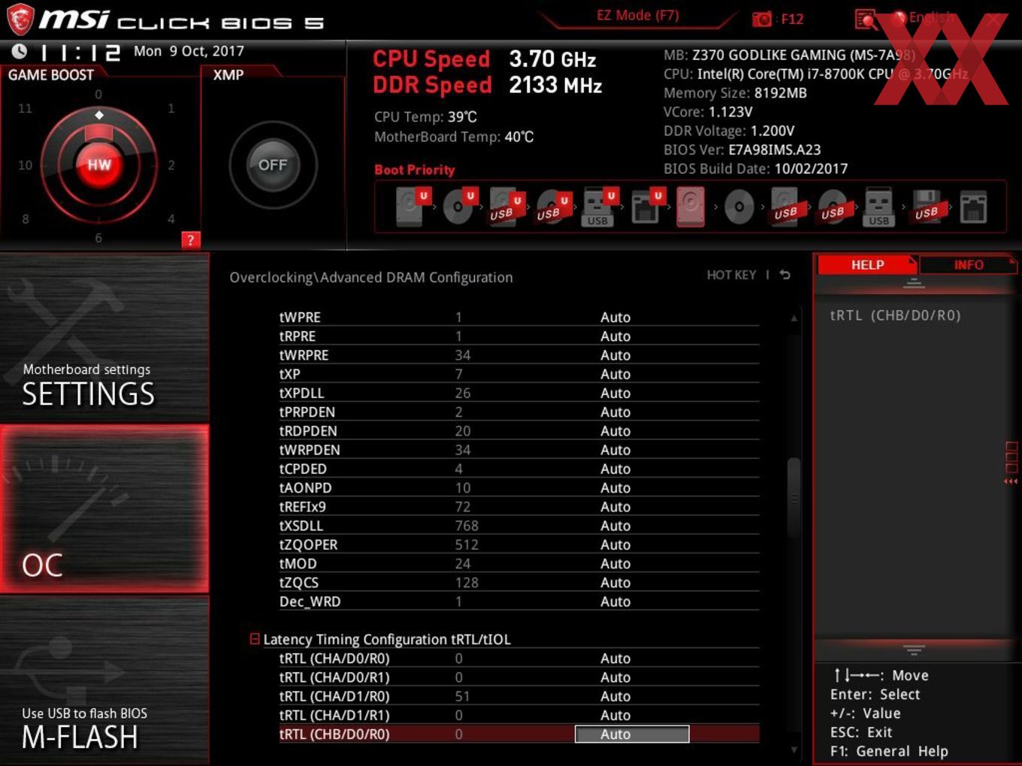
Task: Open the OC overclocking menu
Action: click(x=104, y=508)
